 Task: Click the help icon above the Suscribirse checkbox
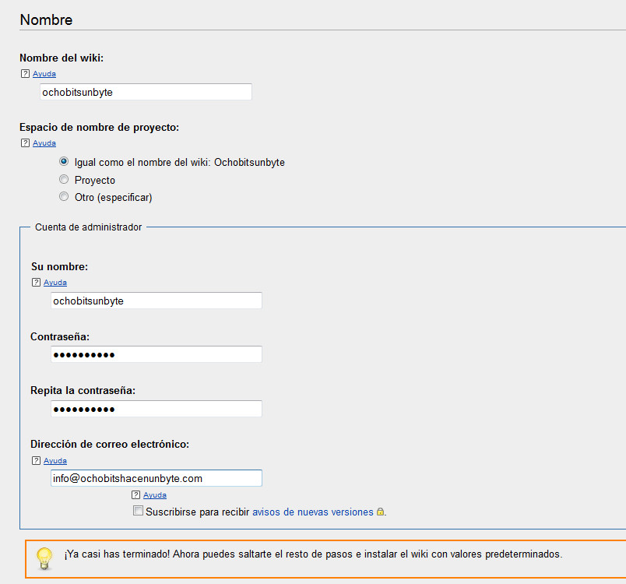[x=135, y=494]
